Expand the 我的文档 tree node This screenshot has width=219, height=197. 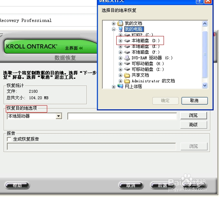coord(113,23)
